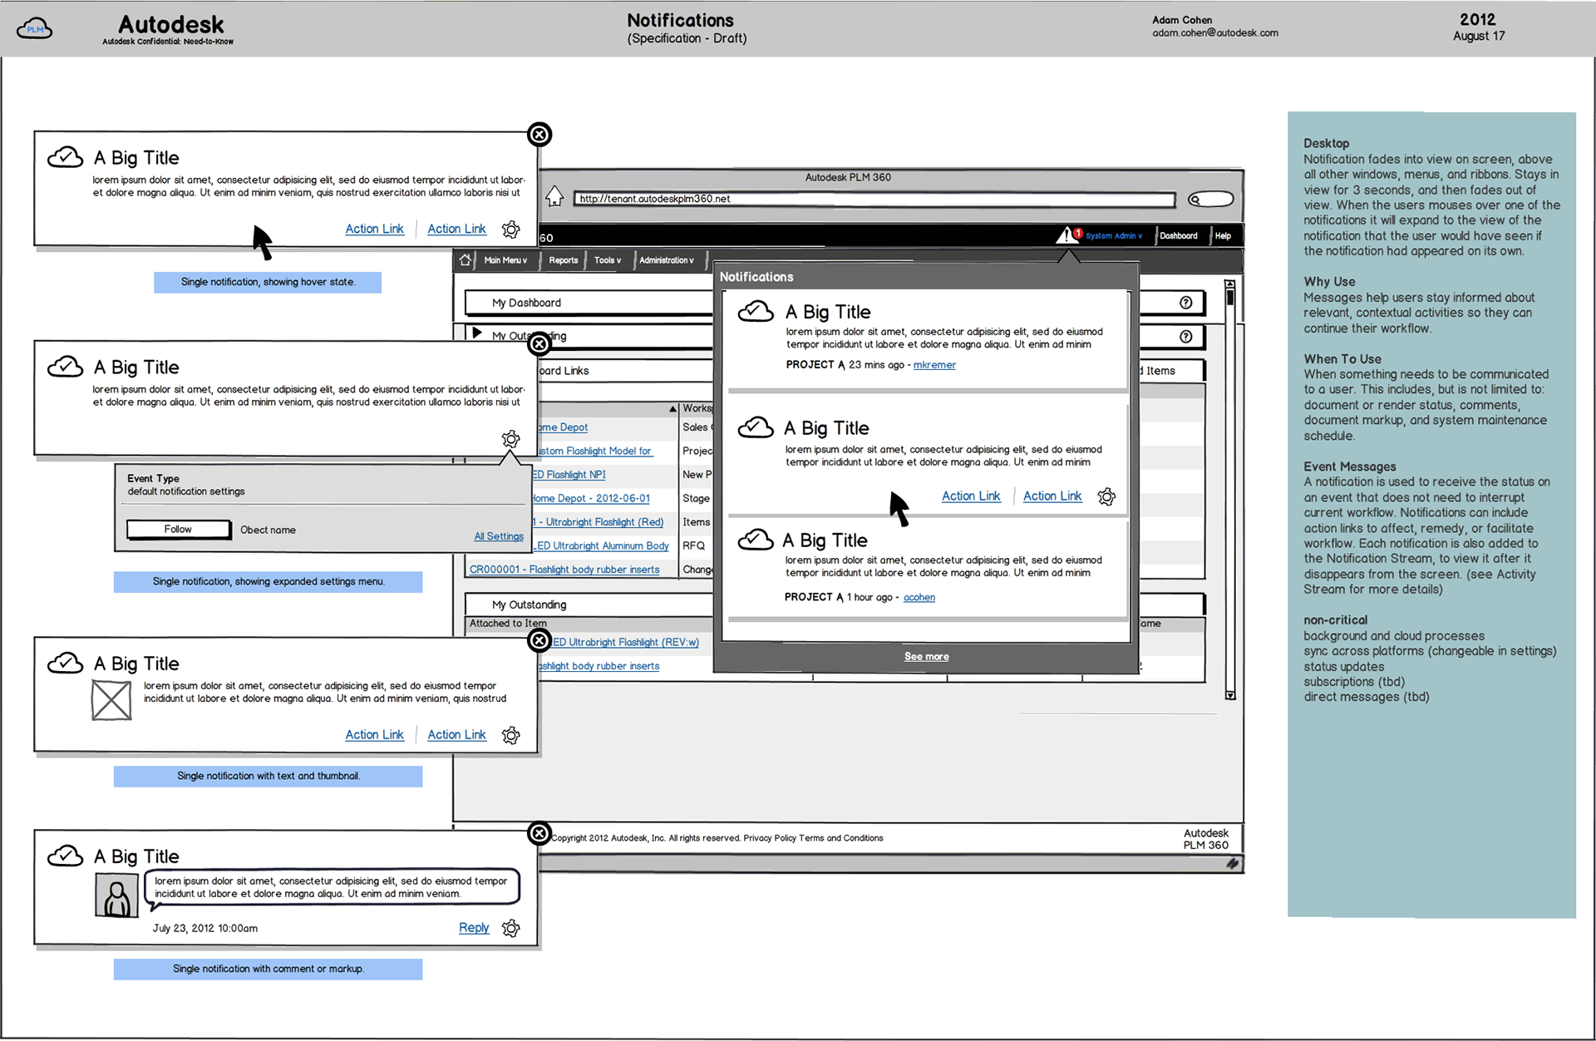Viewport: 1596px width, 1041px height.
Task: Click the See more link in Notifications
Action: click(926, 657)
